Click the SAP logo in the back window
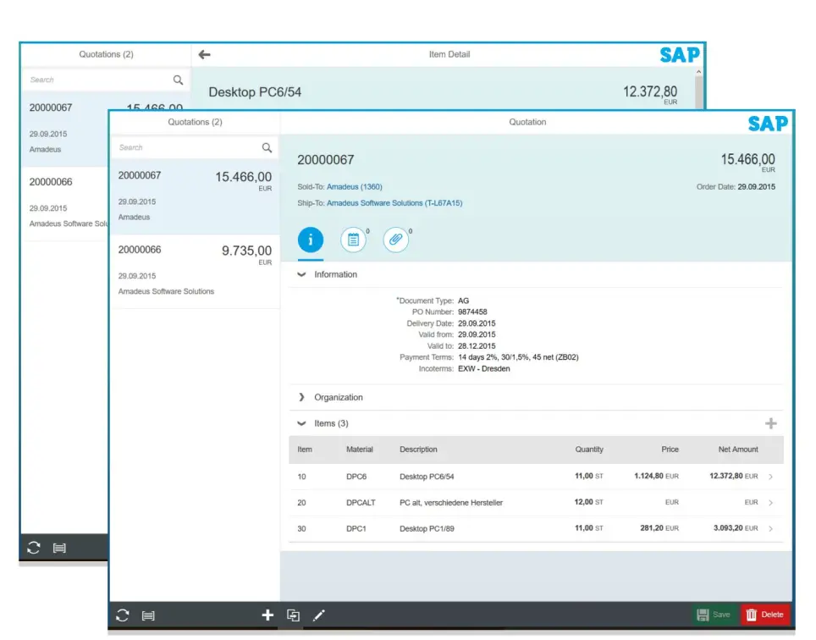Screen dimensions: 816x640 [x=680, y=55]
